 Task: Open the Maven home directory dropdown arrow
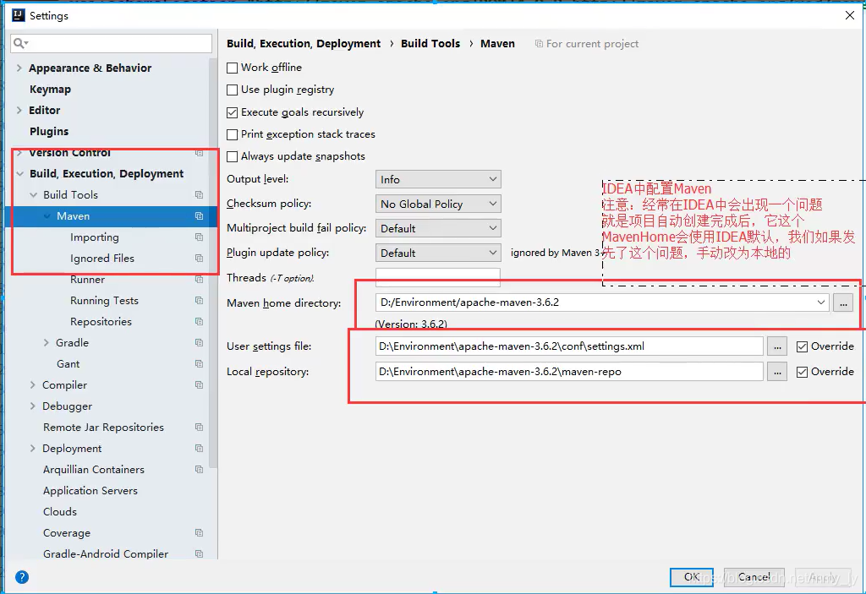point(820,302)
